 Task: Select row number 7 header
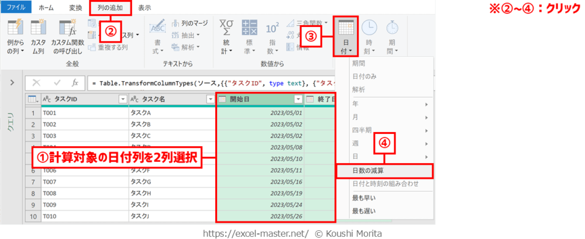33,182
